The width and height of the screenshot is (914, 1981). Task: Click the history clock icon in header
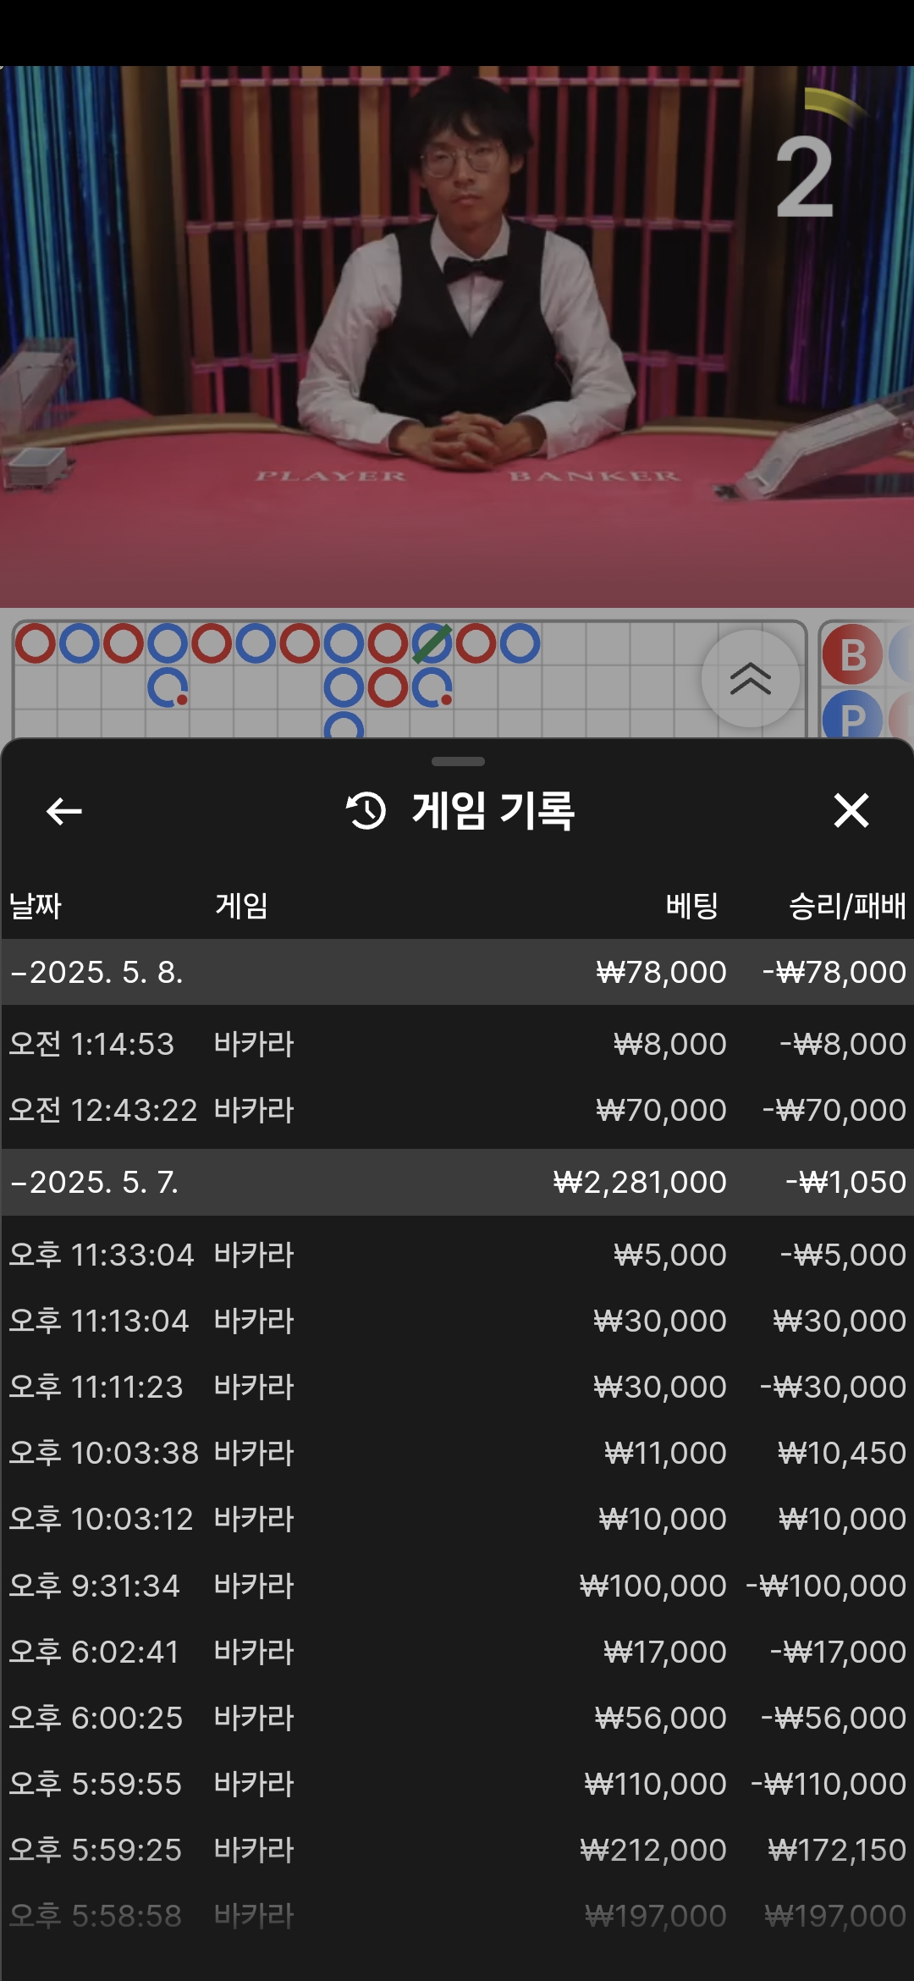(366, 811)
